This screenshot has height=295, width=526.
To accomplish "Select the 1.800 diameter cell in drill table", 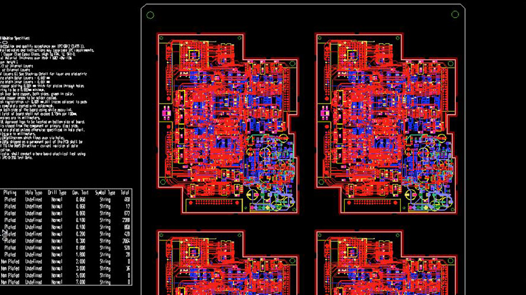I will 81,255.
